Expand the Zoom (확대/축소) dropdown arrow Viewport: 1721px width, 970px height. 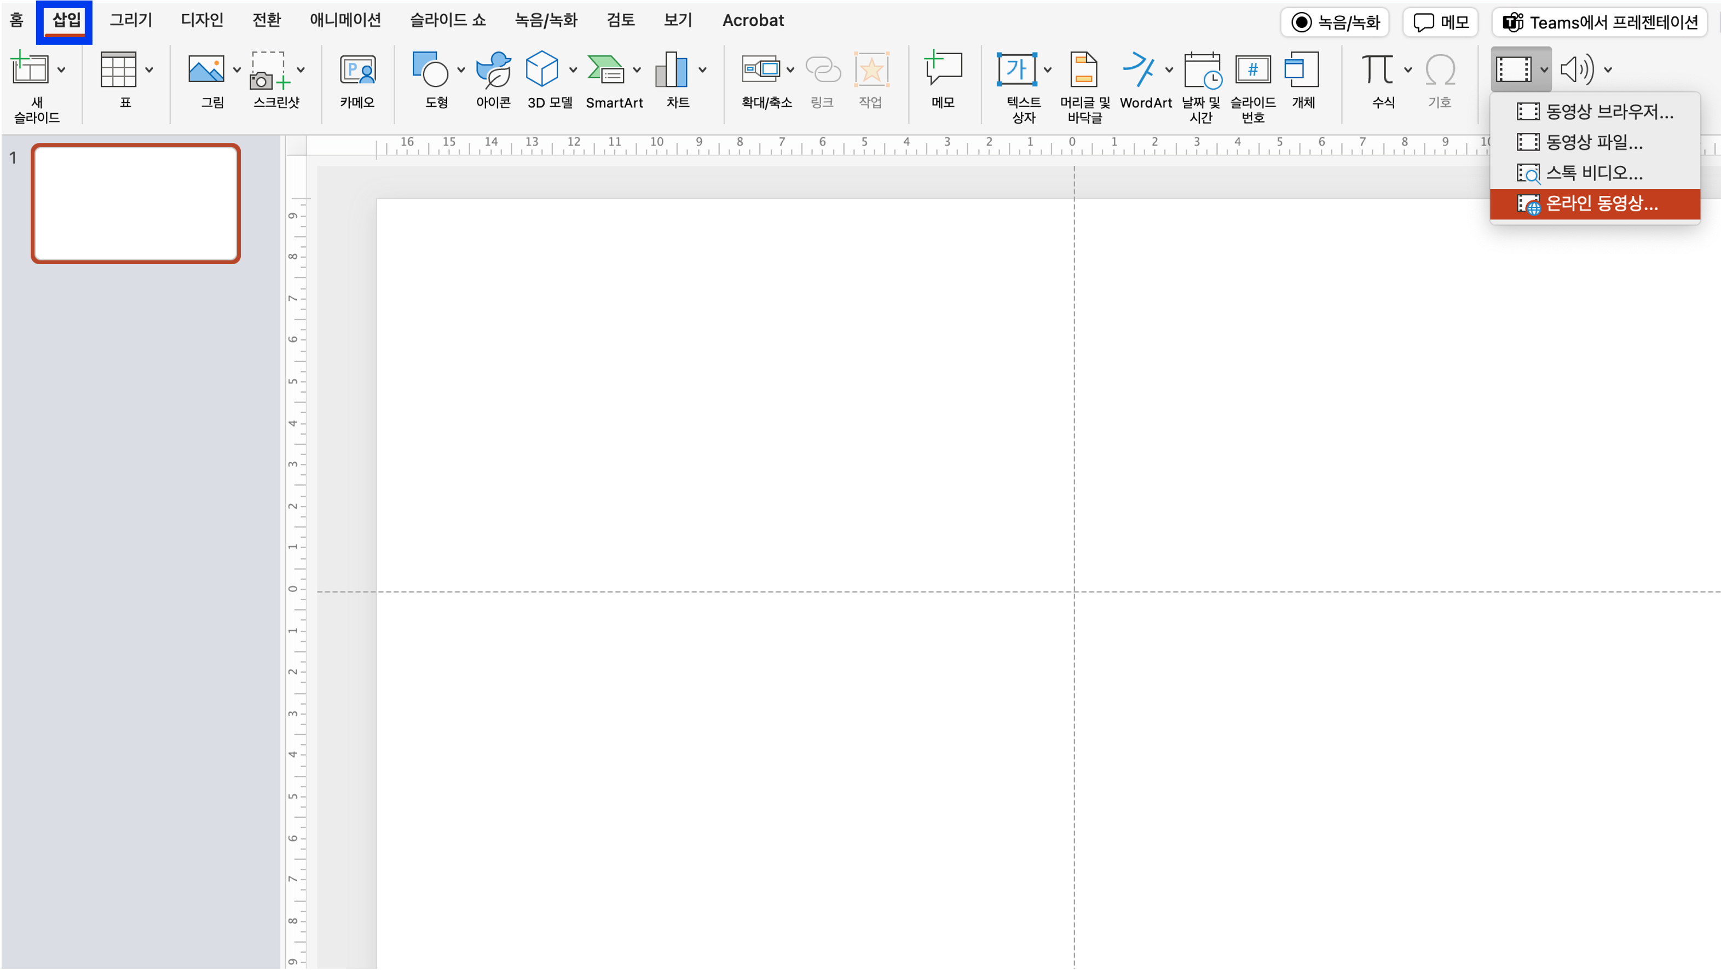790,69
